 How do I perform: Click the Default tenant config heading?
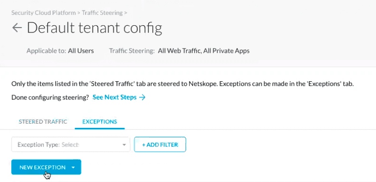(x=94, y=28)
